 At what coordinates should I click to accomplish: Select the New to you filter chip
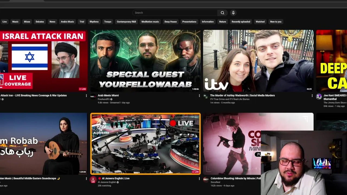click(276, 22)
